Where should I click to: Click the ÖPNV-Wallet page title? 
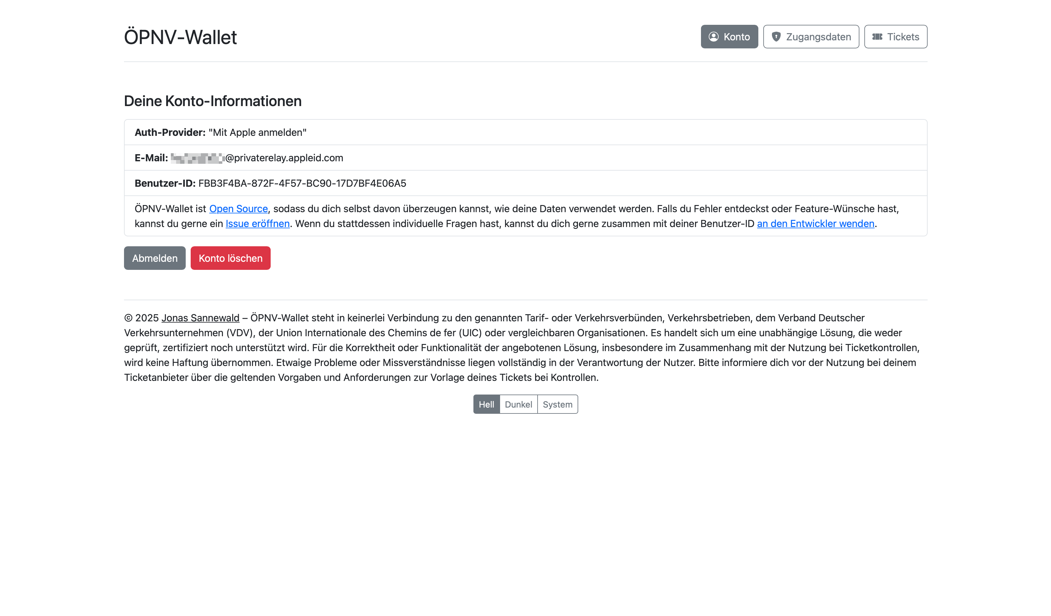(180, 37)
